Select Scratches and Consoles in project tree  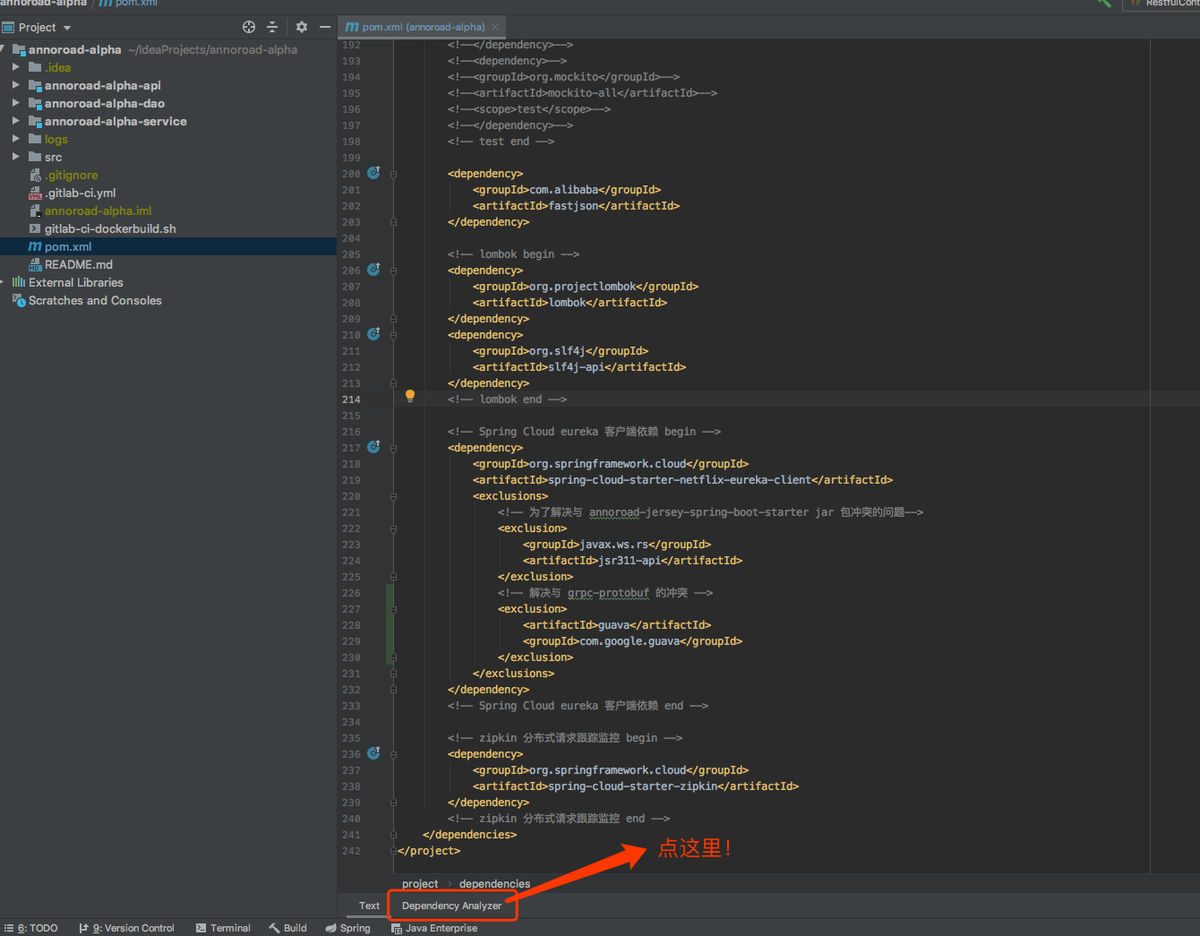pos(168,300)
